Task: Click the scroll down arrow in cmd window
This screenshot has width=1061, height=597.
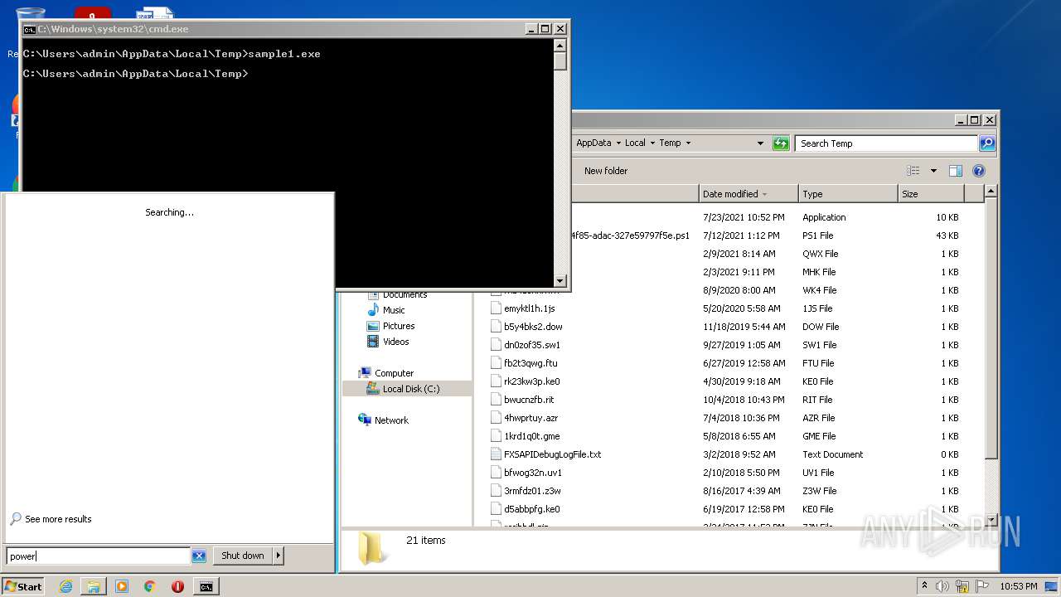Action: [560, 281]
